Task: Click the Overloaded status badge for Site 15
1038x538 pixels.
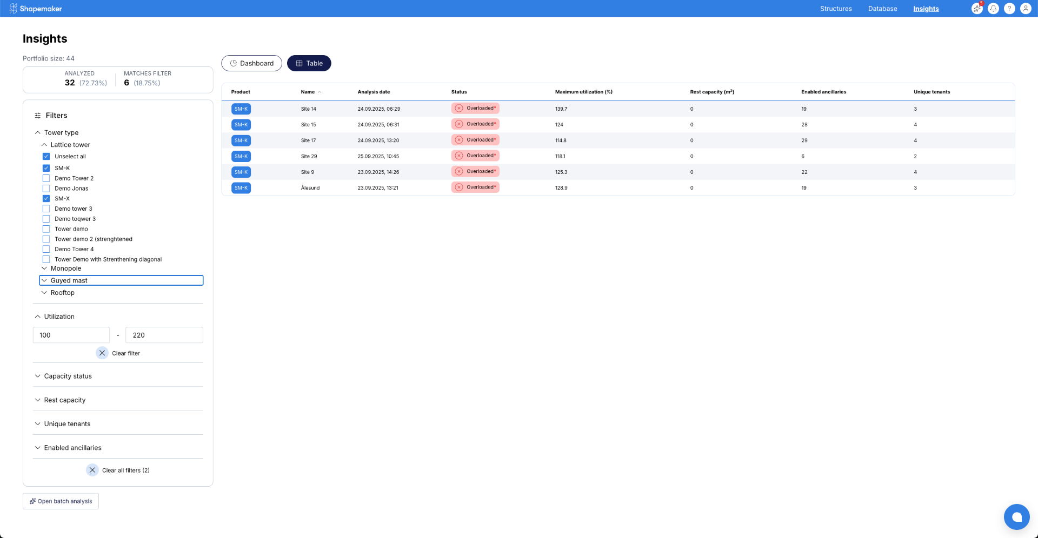Action: [475, 124]
